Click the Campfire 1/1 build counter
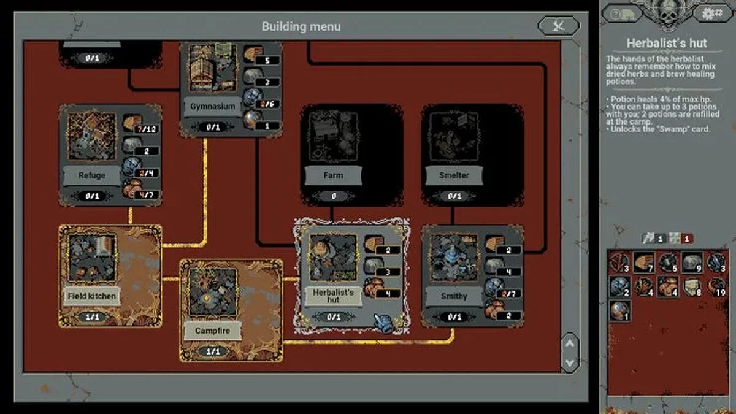 coord(213,352)
